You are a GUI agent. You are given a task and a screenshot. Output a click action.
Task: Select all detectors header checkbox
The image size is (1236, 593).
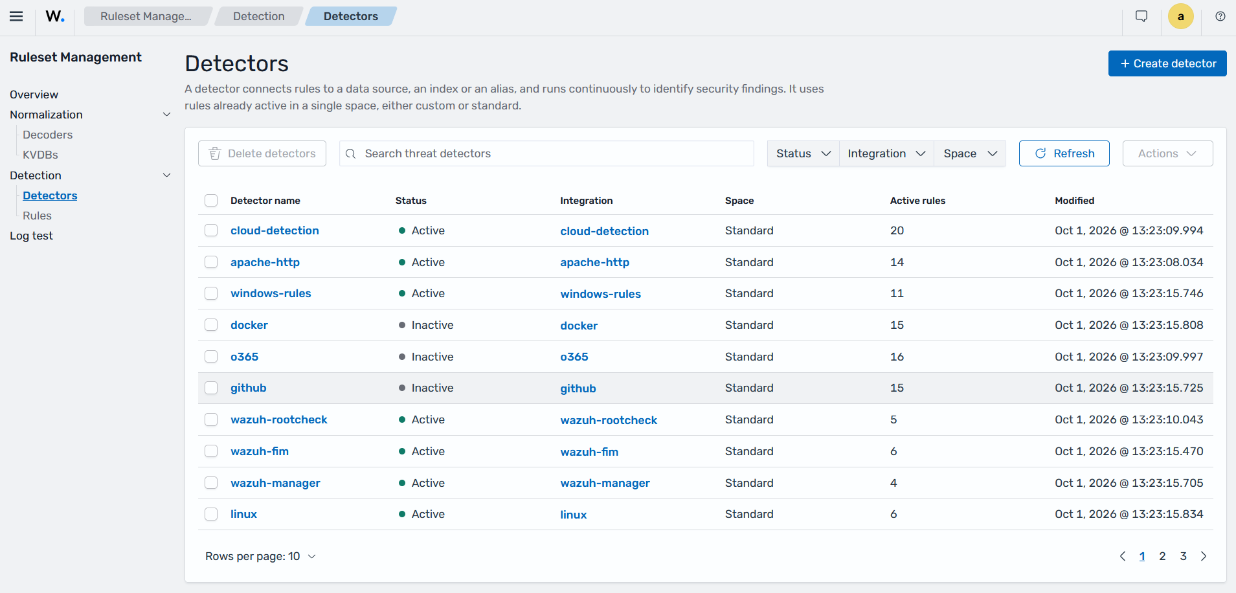(211, 201)
